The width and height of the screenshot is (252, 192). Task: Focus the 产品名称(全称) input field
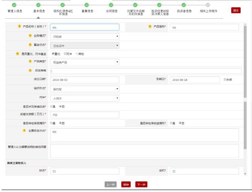(85, 27)
